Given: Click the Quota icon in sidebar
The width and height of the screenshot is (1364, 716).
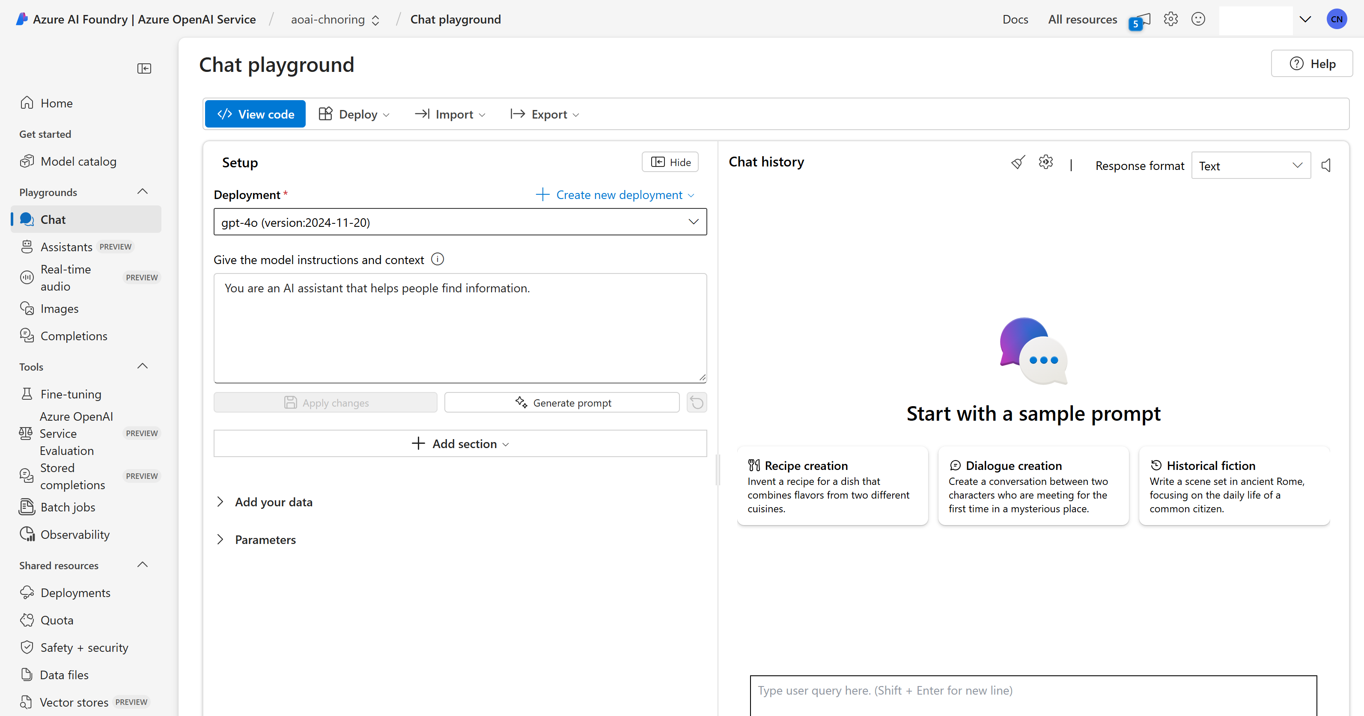Looking at the screenshot, I should (x=27, y=620).
